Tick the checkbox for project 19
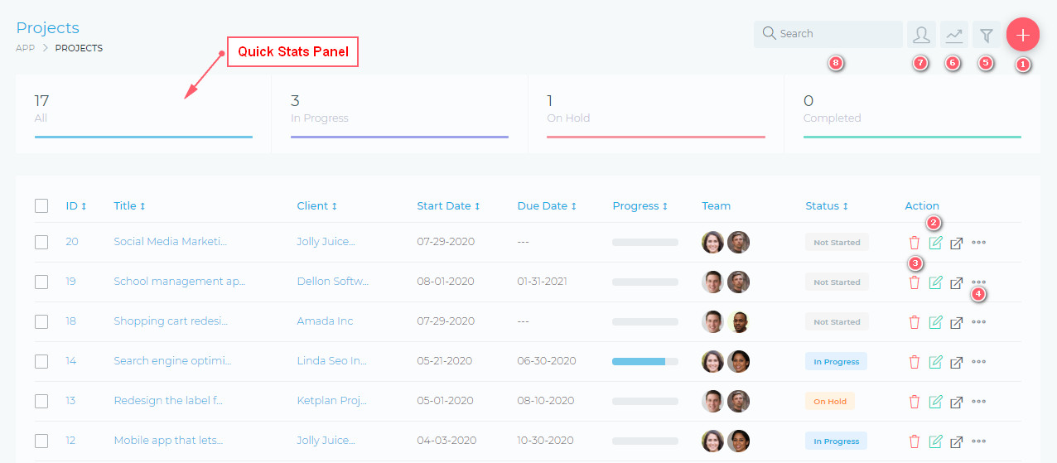 41,282
